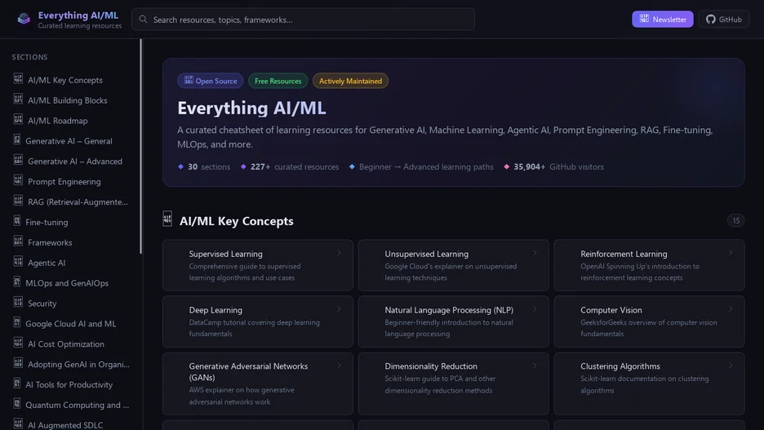Open the Computer Vision card chevron

tap(731, 308)
